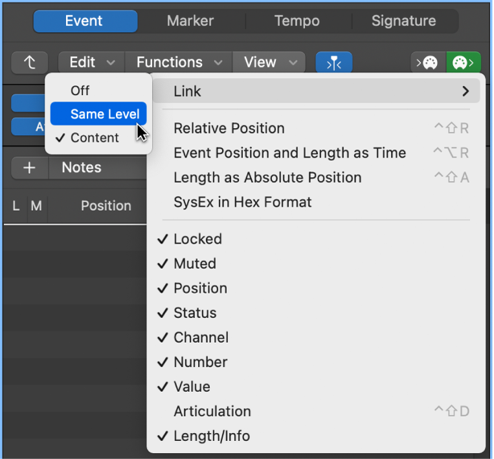Click the up-level hierarchy arrow button
Viewport: 494px width, 459px height.
(30, 62)
